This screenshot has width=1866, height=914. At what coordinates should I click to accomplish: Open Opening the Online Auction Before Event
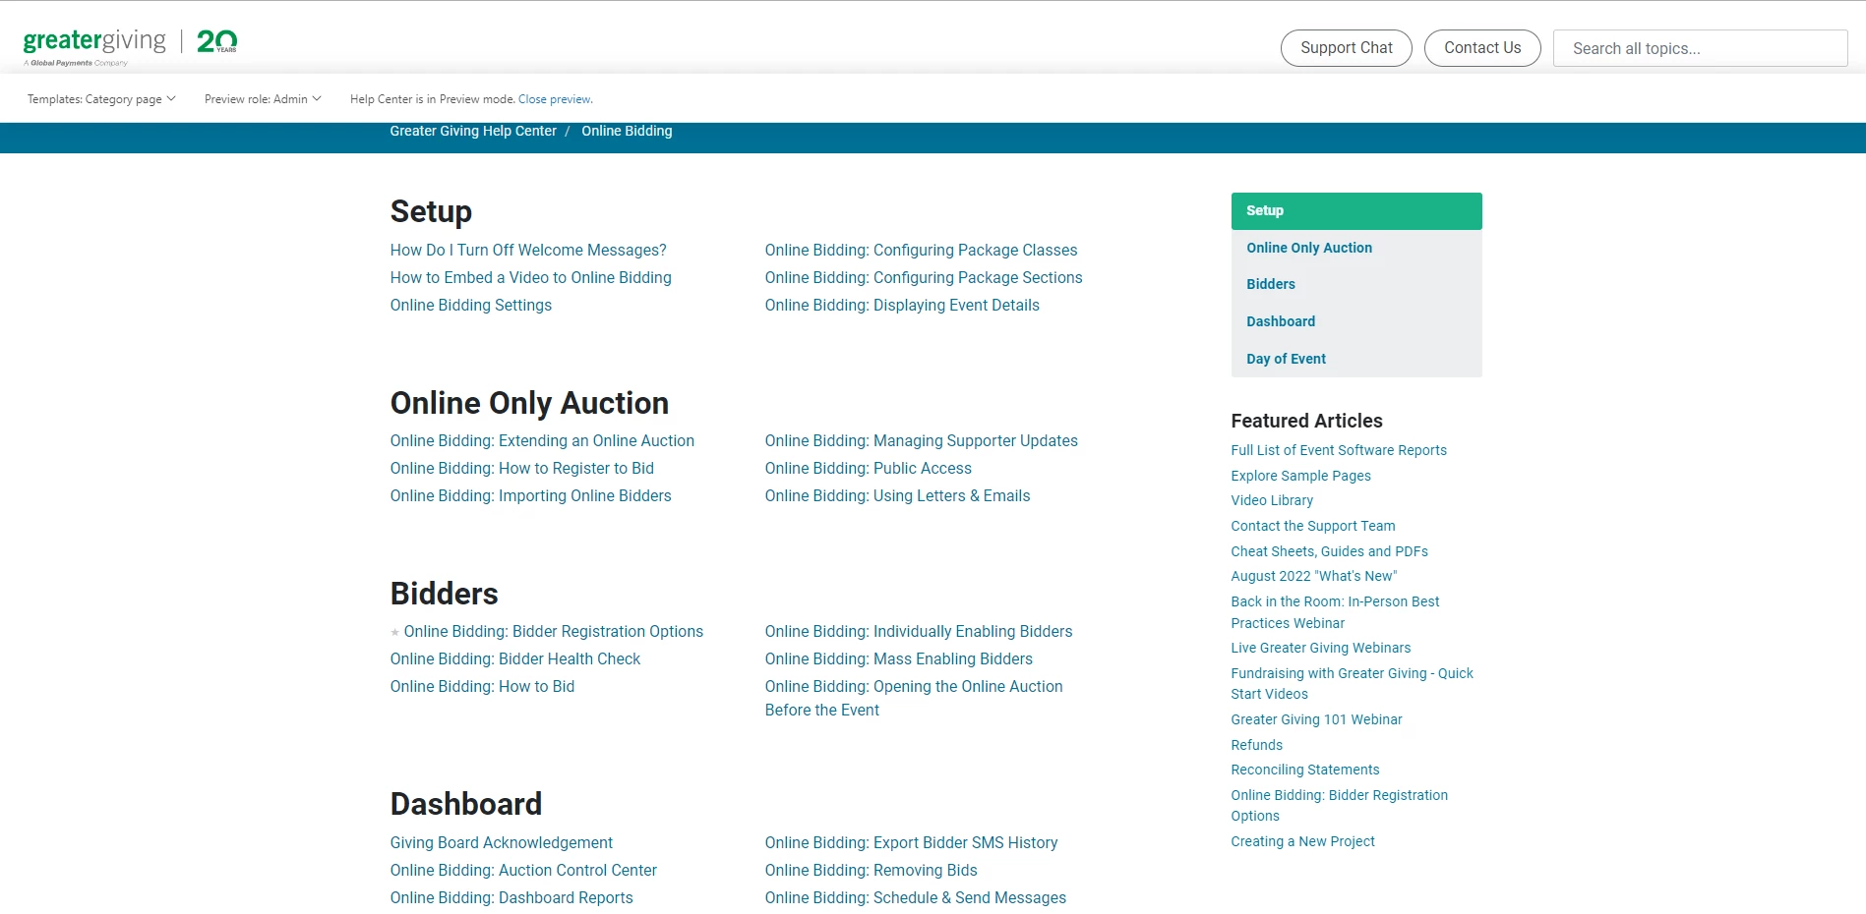pos(914,699)
